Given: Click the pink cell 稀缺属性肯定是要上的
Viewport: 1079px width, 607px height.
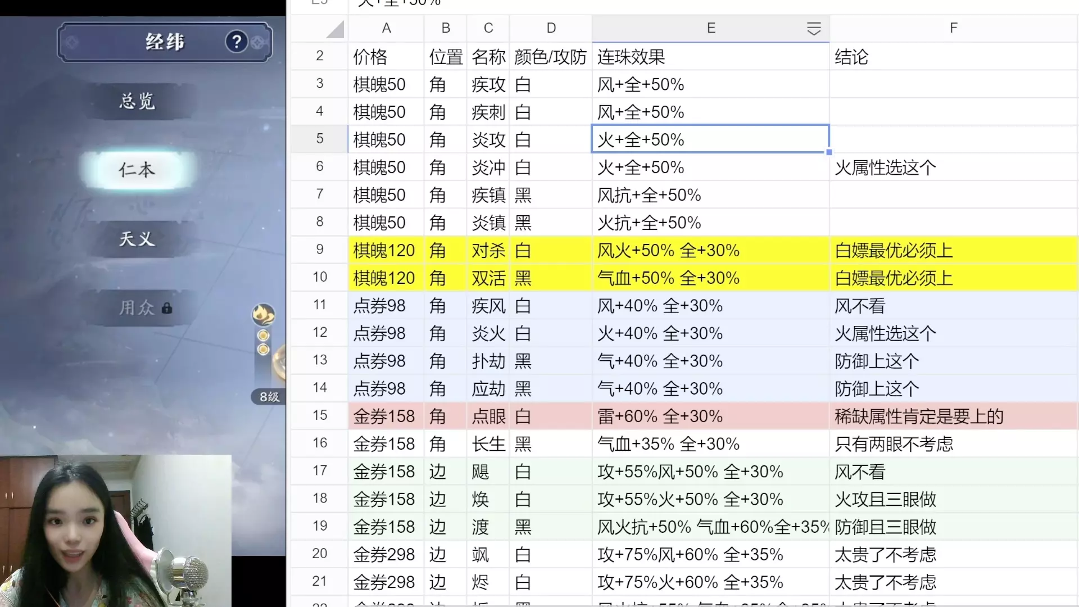Looking at the screenshot, I should tap(918, 416).
